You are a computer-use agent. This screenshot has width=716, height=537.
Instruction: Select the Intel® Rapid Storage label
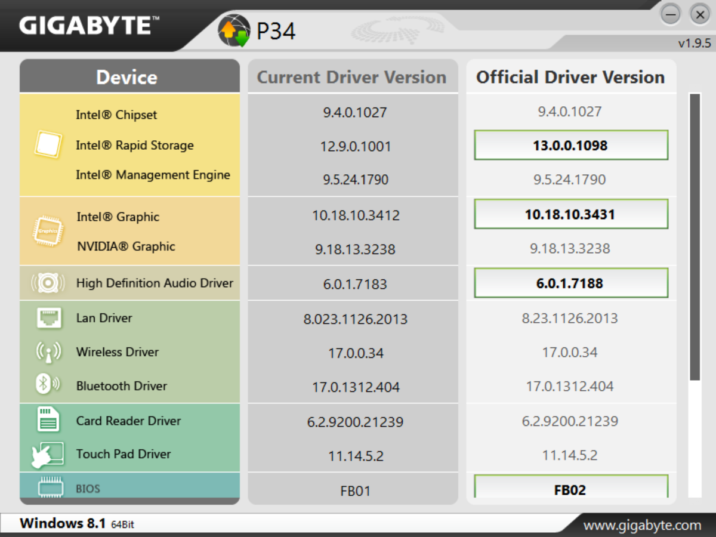pyautogui.click(x=135, y=145)
